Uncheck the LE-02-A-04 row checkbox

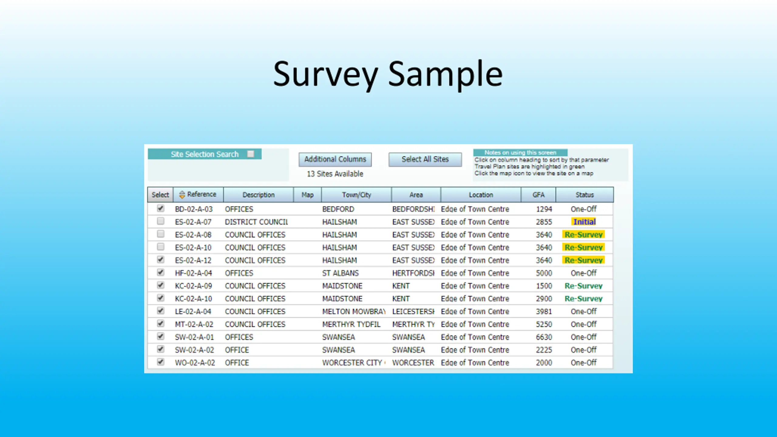pos(161,310)
